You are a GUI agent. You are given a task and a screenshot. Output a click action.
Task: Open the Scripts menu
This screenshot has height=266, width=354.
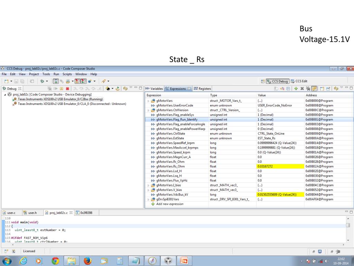67,74
